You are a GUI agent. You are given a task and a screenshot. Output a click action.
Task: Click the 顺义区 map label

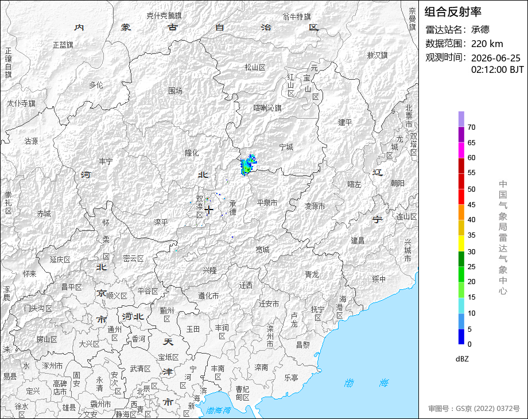click(117, 296)
